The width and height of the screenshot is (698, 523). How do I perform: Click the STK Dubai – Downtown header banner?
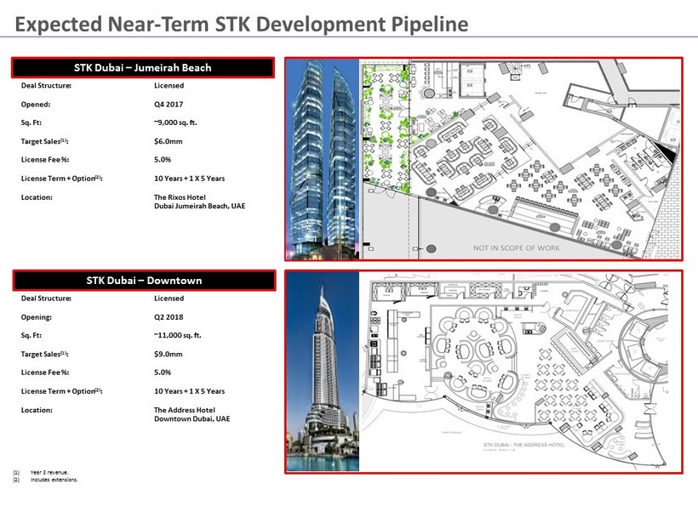click(x=142, y=280)
